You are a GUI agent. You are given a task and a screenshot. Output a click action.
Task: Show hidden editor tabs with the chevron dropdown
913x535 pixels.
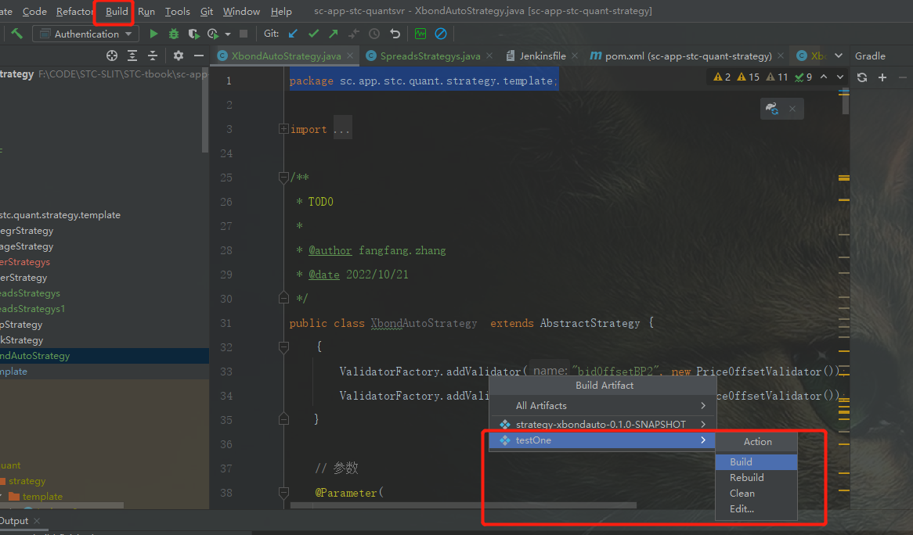tap(839, 56)
